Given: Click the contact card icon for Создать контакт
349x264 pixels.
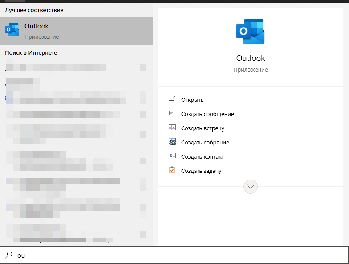Looking at the screenshot, I should (172, 156).
